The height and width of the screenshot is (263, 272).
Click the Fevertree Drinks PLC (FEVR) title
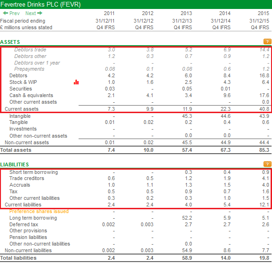[x=40, y=4]
